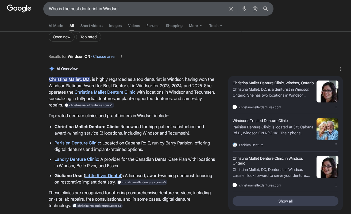Click the magnifying glass search icon

click(x=265, y=9)
